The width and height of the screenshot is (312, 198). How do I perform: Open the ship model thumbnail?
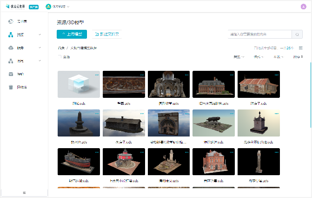click(x=79, y=162)
